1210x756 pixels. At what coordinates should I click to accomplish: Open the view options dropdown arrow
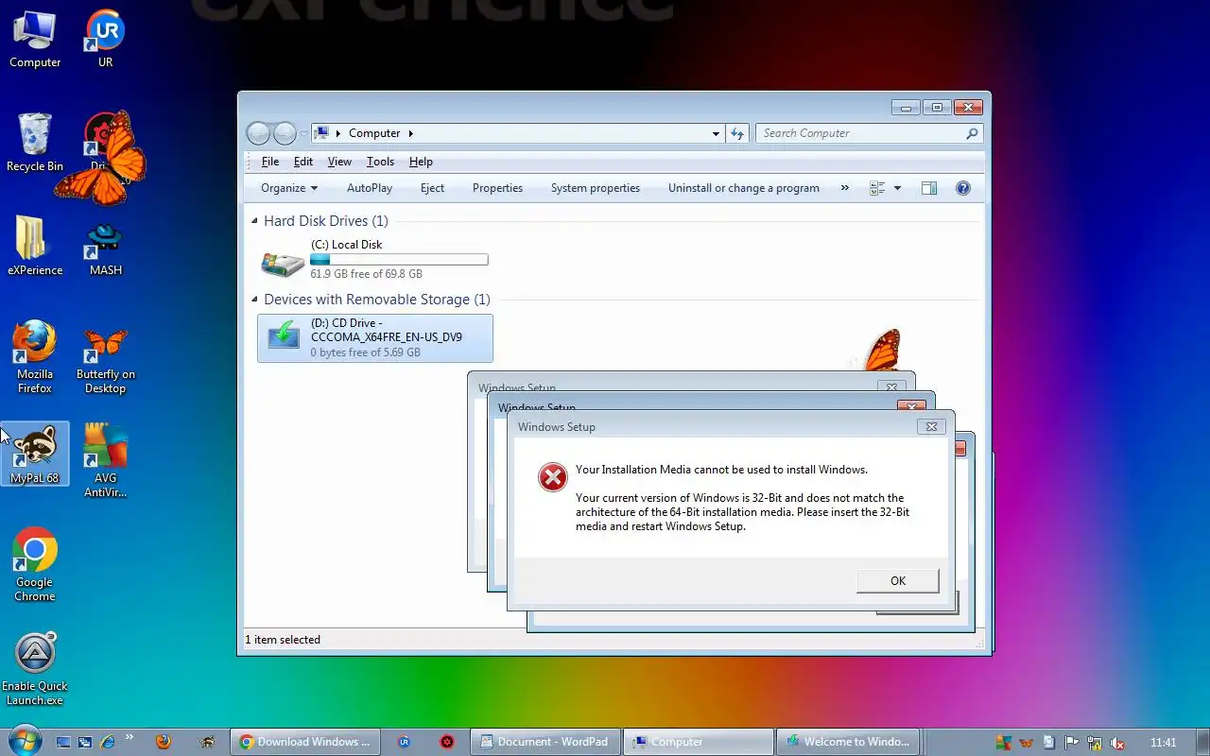(897, 188)
